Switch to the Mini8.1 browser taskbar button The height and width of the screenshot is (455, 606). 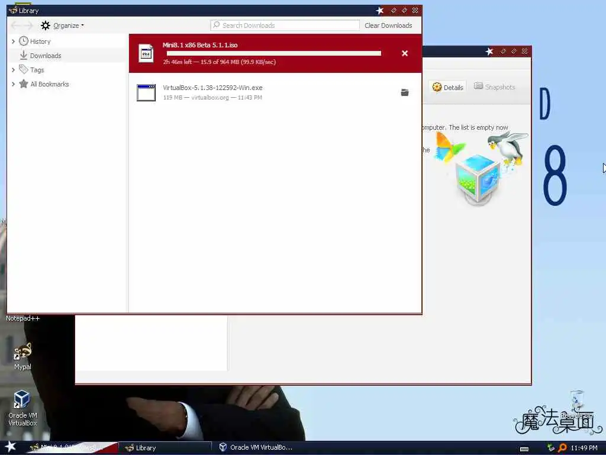click(72, 448)
